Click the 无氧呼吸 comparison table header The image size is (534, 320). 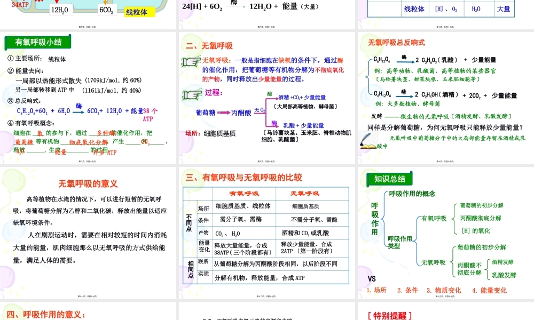pos(305,194)
